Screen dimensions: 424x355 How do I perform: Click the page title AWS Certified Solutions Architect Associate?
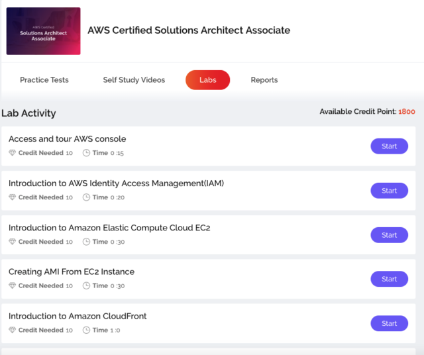pyautogui.click(x=189, y=30)
